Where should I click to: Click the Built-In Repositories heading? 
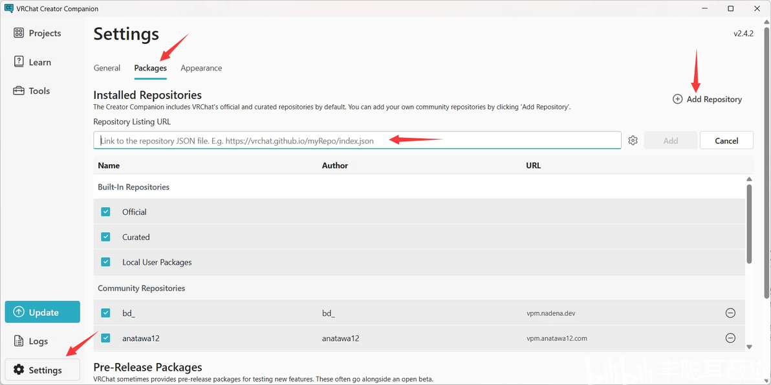[x=134, y=187]
